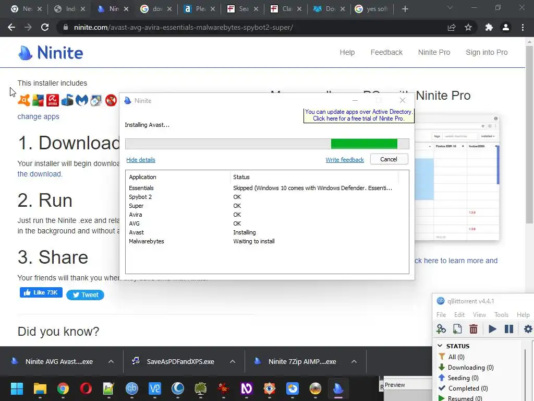Screen dimensions: 534x401
Task: Open Opera browser from taskbar
Action: click(x=86, y=388)
